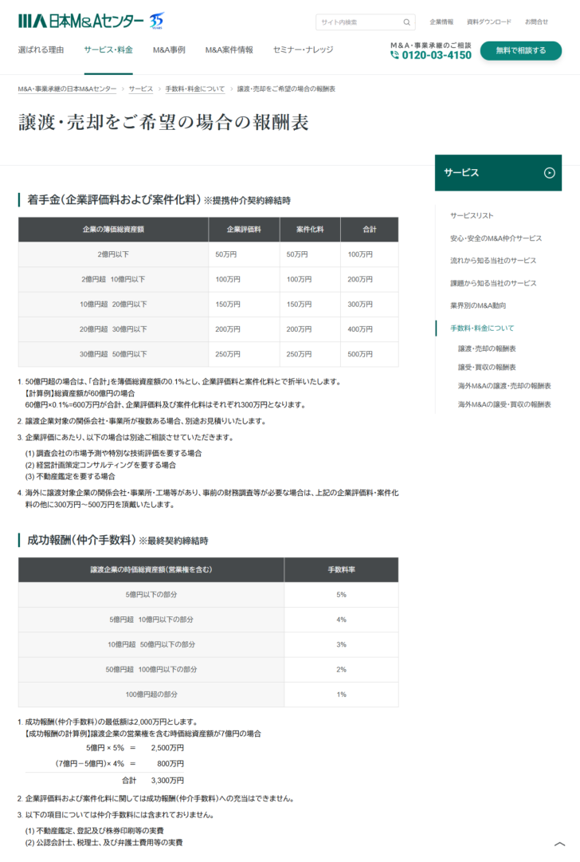Click the 2億円超 10億円以下 row label
This screenshot has width=580, height=862.
point(113,279)
